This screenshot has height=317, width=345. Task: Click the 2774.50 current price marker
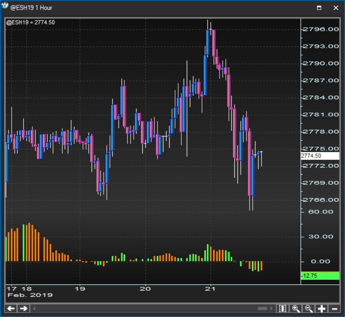pos(320,156)
